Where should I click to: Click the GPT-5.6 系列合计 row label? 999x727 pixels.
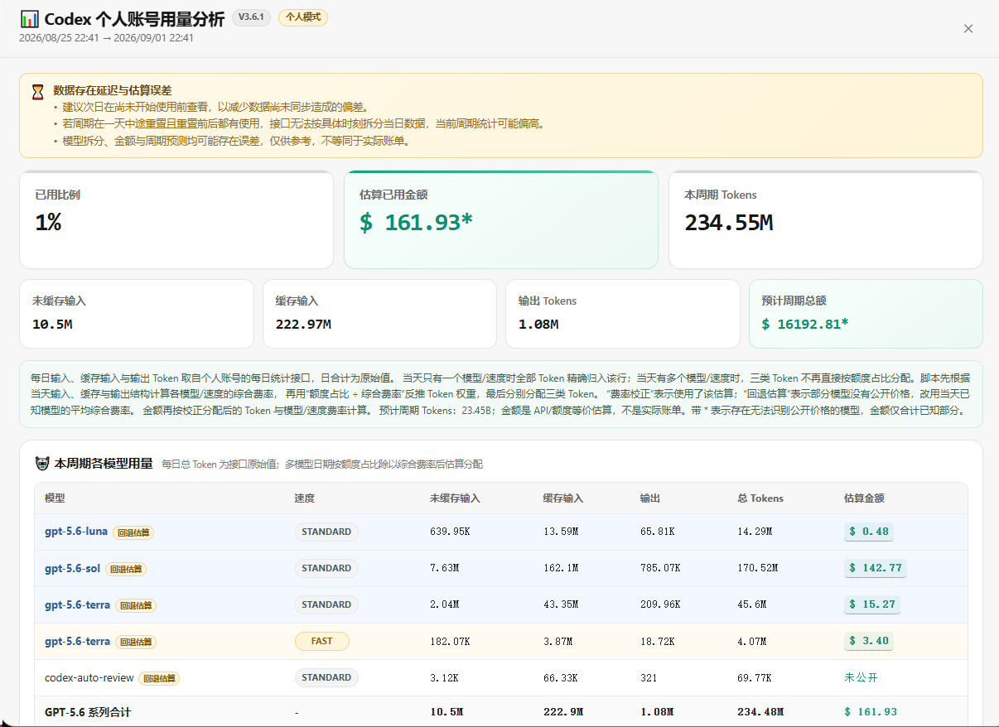[88, 712]
